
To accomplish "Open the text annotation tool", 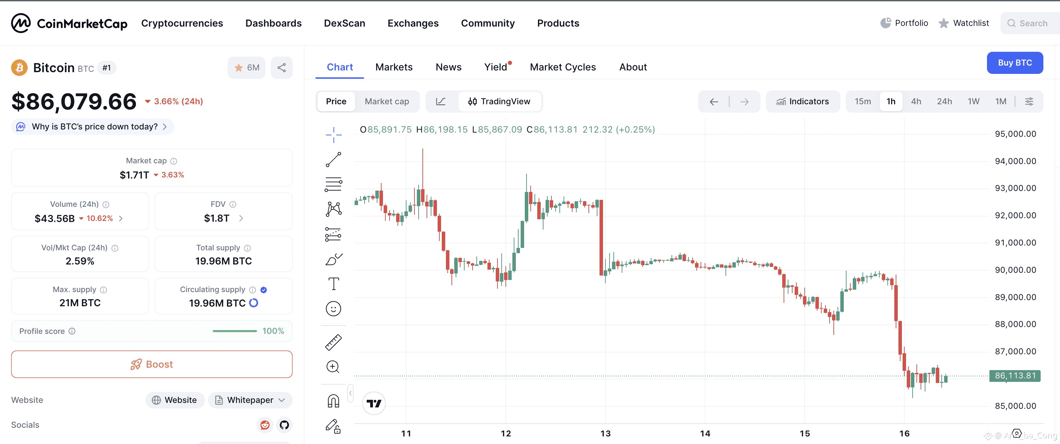I will pyautogui.click(x=334, y=283).
